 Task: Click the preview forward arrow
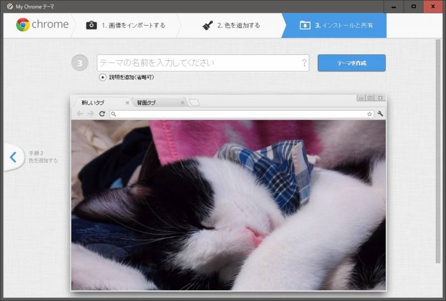click(x=90, y=114)
